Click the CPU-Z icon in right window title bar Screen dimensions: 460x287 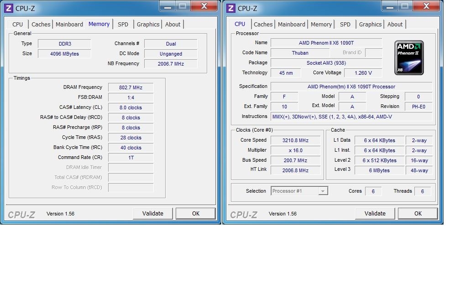[231, 8]
